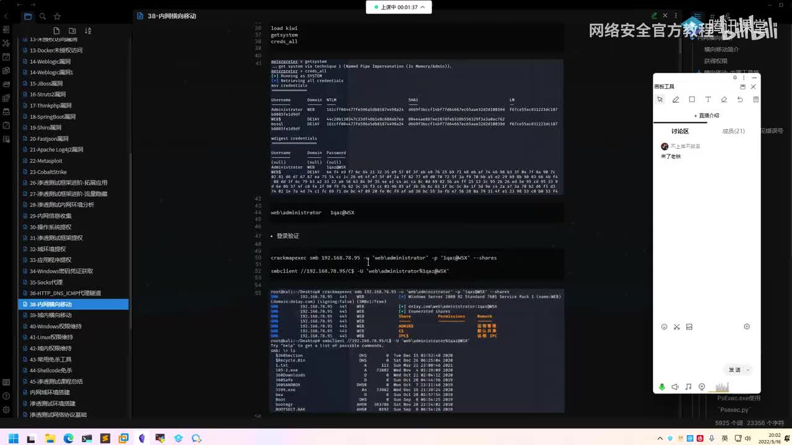
Task: Open the search panel magnifier icon
Action: point(42,16)
